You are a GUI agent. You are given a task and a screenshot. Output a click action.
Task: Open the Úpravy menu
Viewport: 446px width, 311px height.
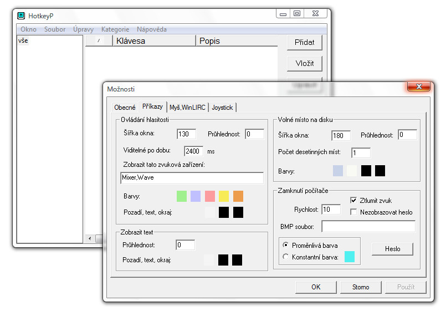tap(83, 29)
